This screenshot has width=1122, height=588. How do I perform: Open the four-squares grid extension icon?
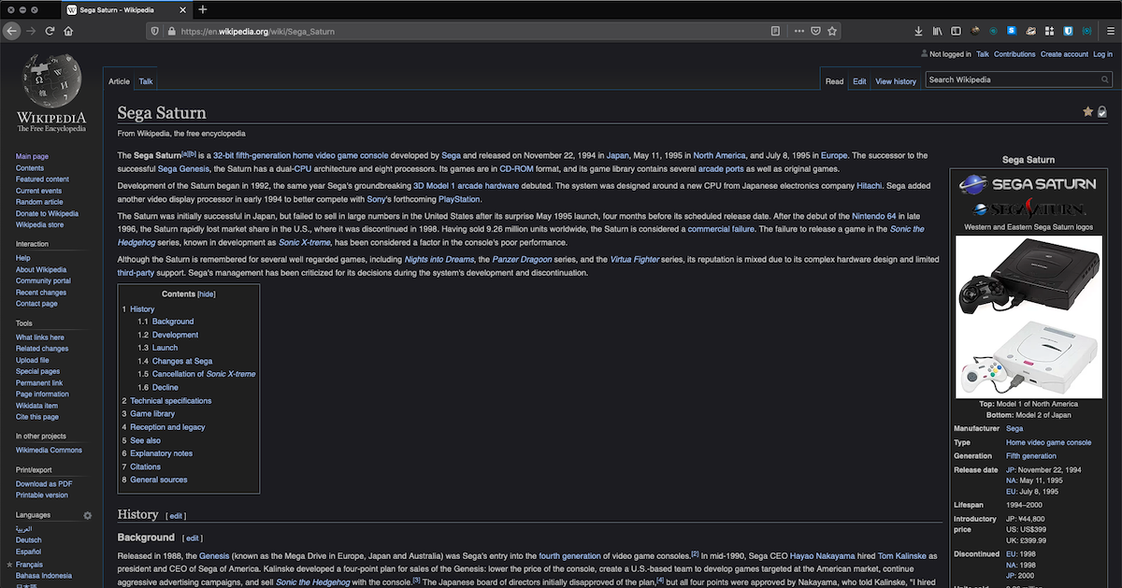click(x=1049, y=31)
